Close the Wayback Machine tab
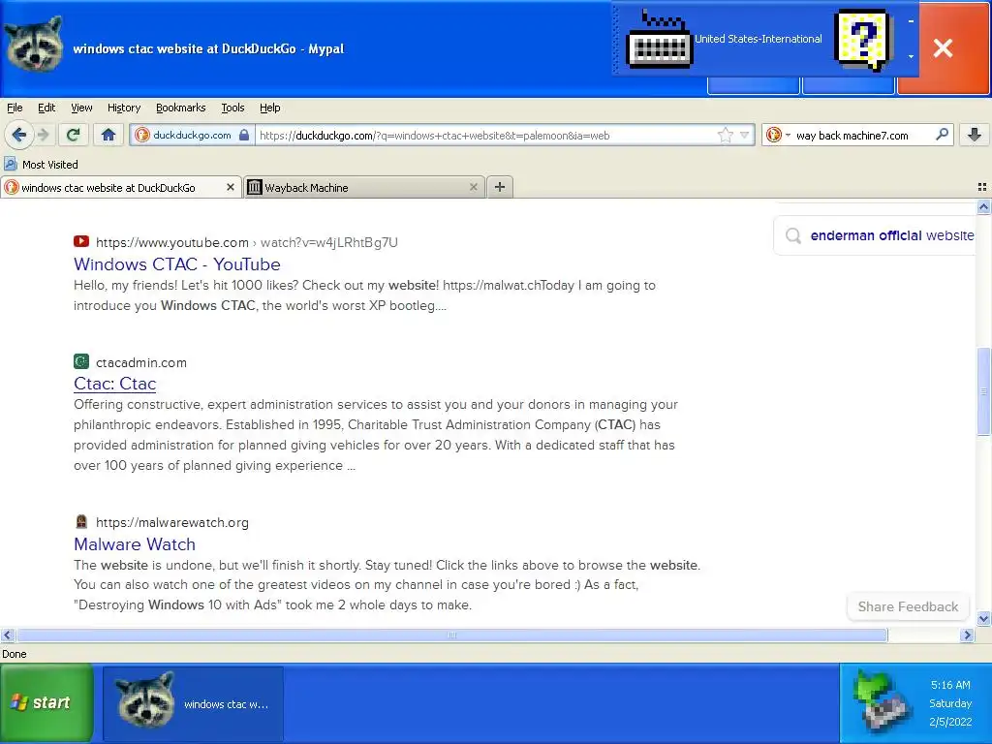This screenshot has height=744, width=992. [473, 187]
